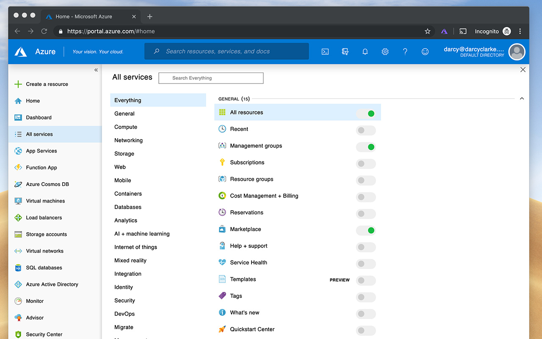Click the SQL databases icon

(x=18, y=268)
